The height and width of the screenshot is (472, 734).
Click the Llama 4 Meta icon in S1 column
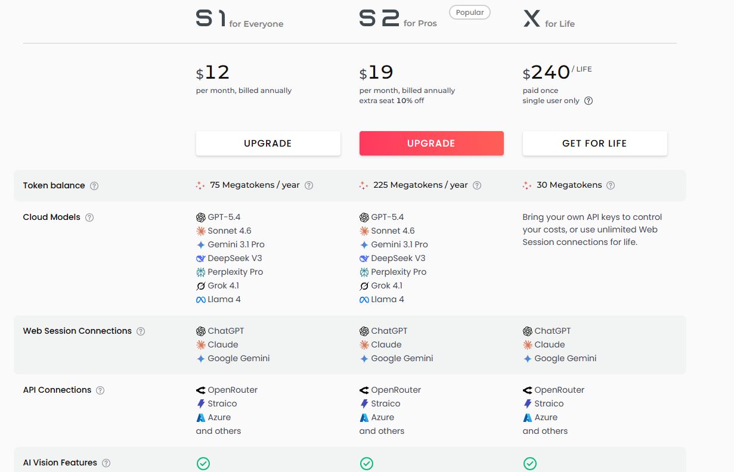[201, 300]
